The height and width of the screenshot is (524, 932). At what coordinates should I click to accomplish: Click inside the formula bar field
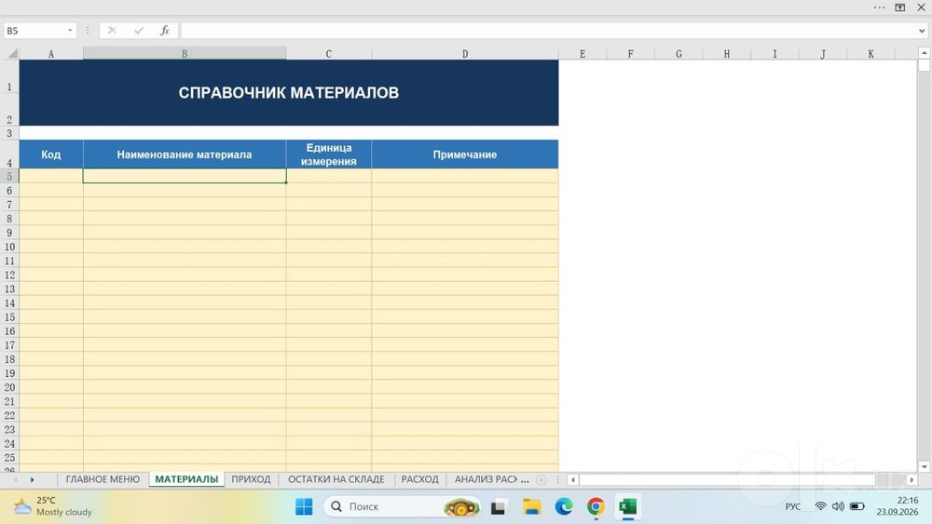548,31
